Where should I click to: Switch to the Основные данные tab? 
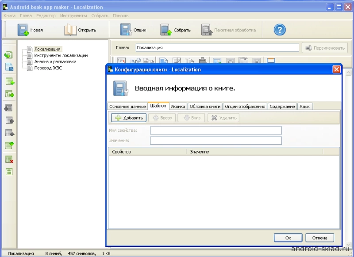(127, 107)
